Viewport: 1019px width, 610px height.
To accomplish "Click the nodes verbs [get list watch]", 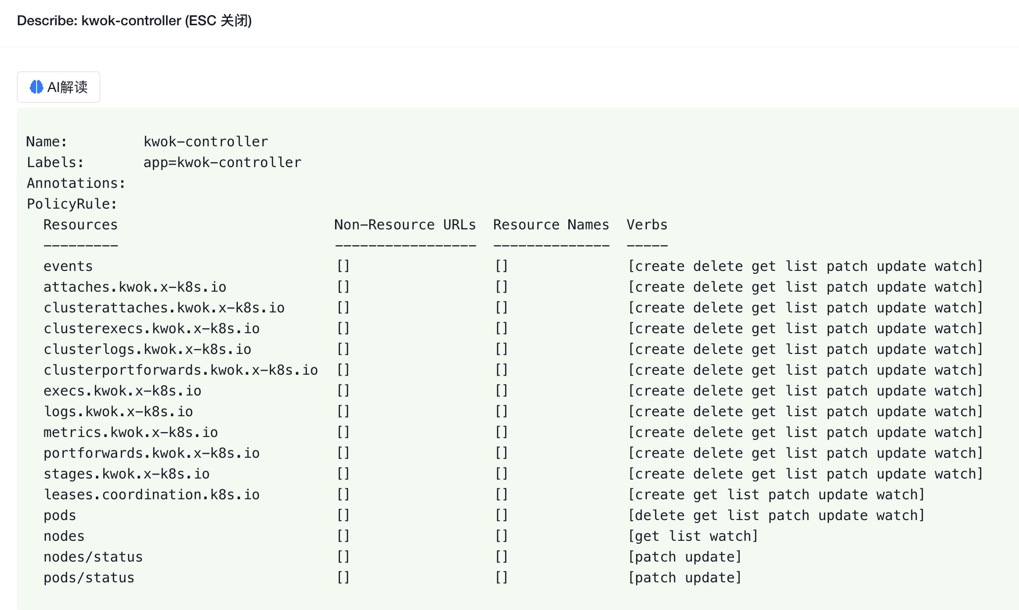I will coord(693,536).
